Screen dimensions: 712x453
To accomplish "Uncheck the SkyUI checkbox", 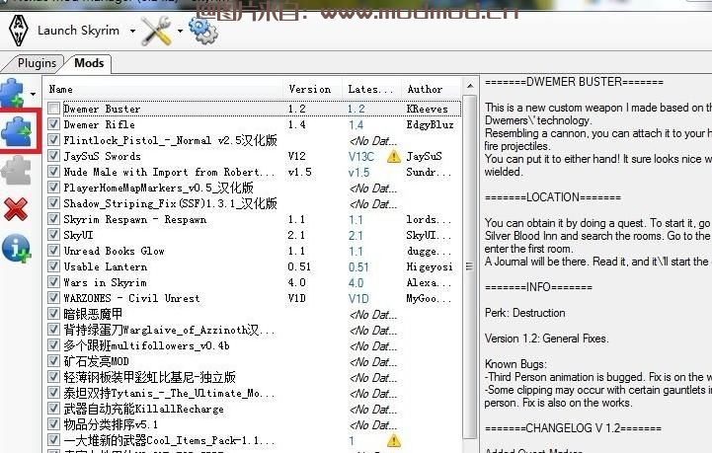I will click(53, 235).
